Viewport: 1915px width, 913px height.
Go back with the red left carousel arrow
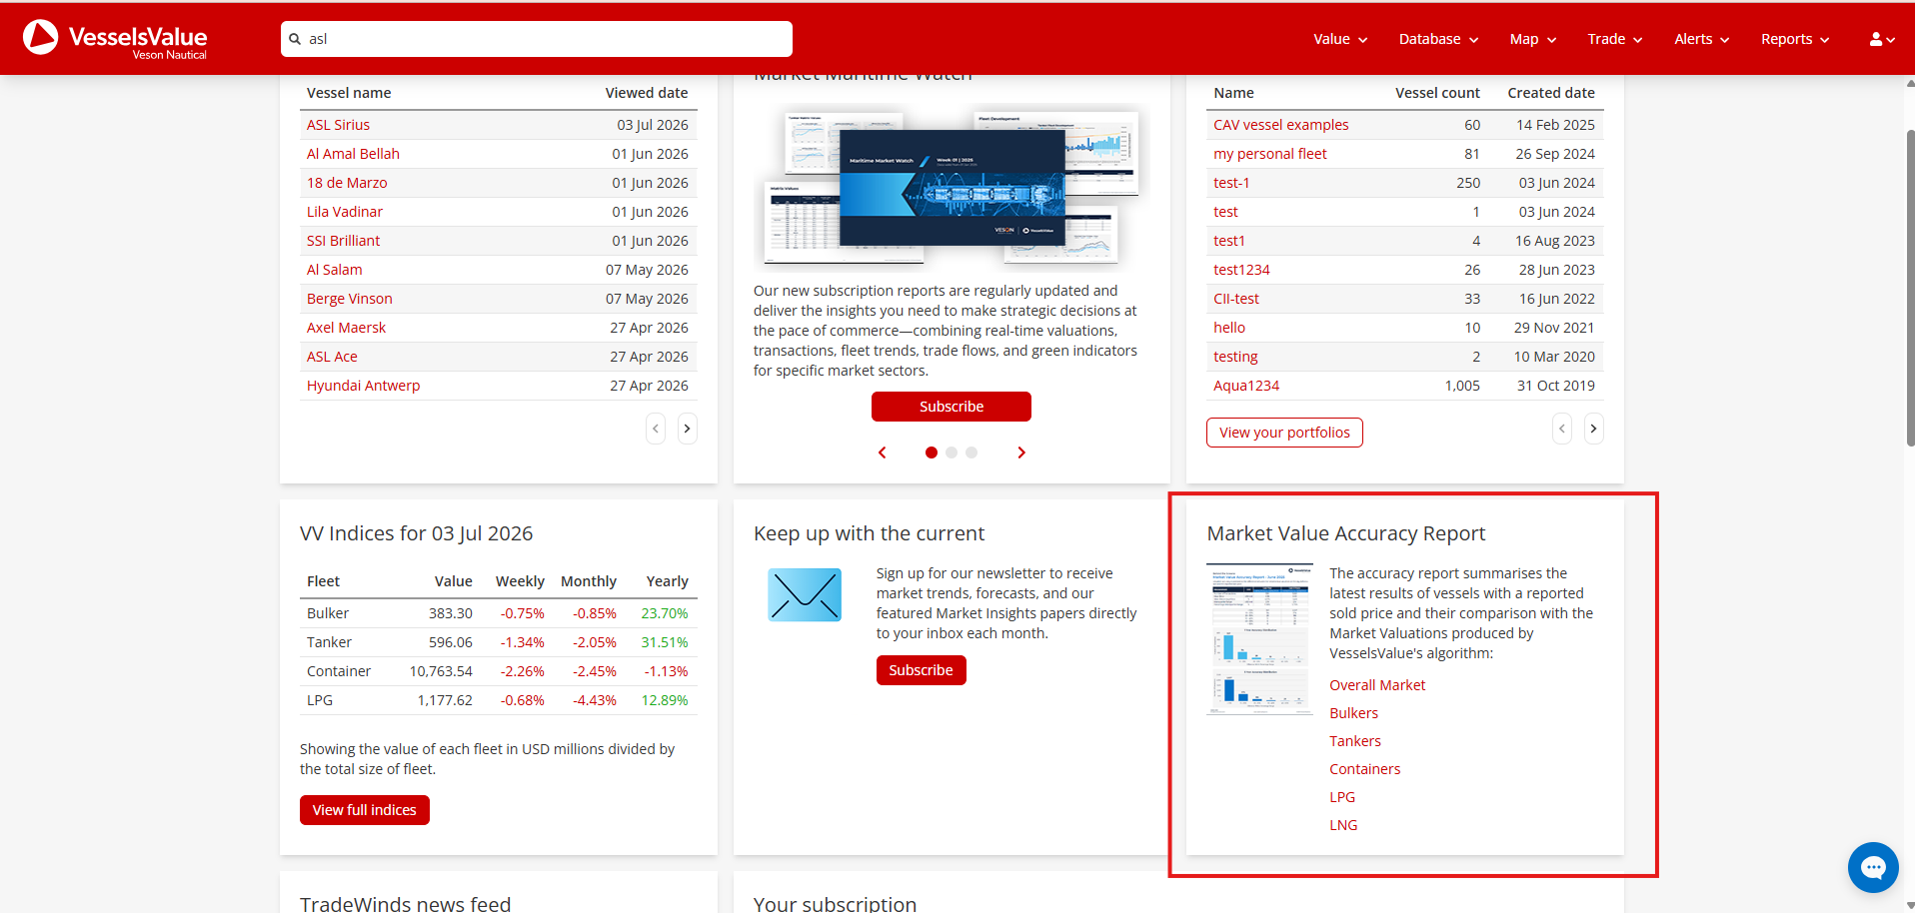click(x=882, y=453)
